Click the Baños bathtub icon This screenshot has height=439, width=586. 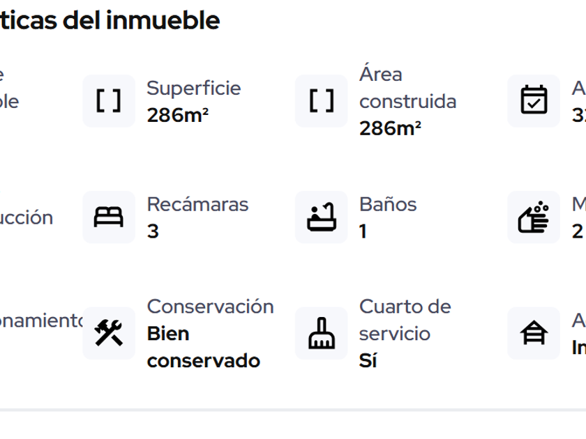click(321, 217)
